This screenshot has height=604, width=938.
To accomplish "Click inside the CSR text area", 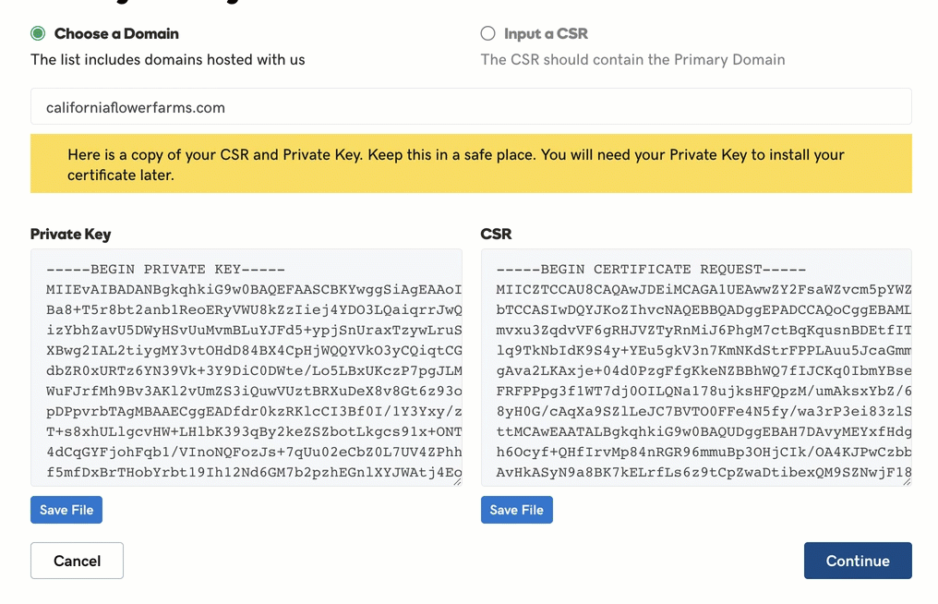I will tap(696, 368).
